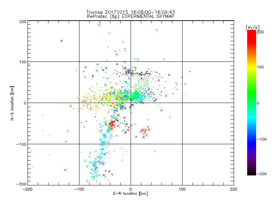Viewport: 275px width, 206px height.
Task: Click the colorbar label "200" at the top
Action: tap(260, 32)
